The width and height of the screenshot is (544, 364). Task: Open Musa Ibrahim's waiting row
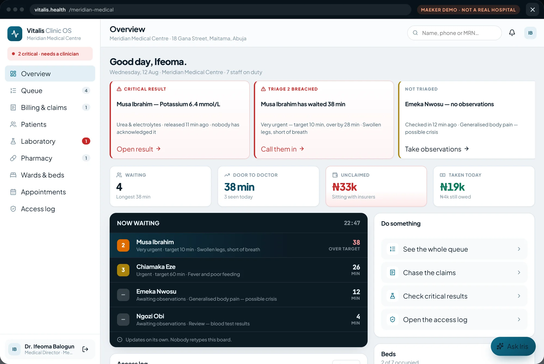click(x=239, y=245)
